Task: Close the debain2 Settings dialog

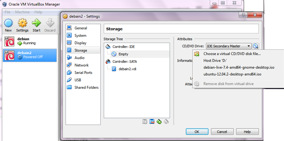Action: (x=255, y=15)
